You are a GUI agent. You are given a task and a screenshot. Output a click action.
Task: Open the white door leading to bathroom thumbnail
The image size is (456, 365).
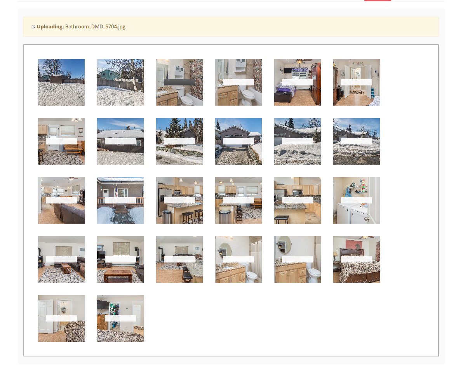tap(61, 318)
